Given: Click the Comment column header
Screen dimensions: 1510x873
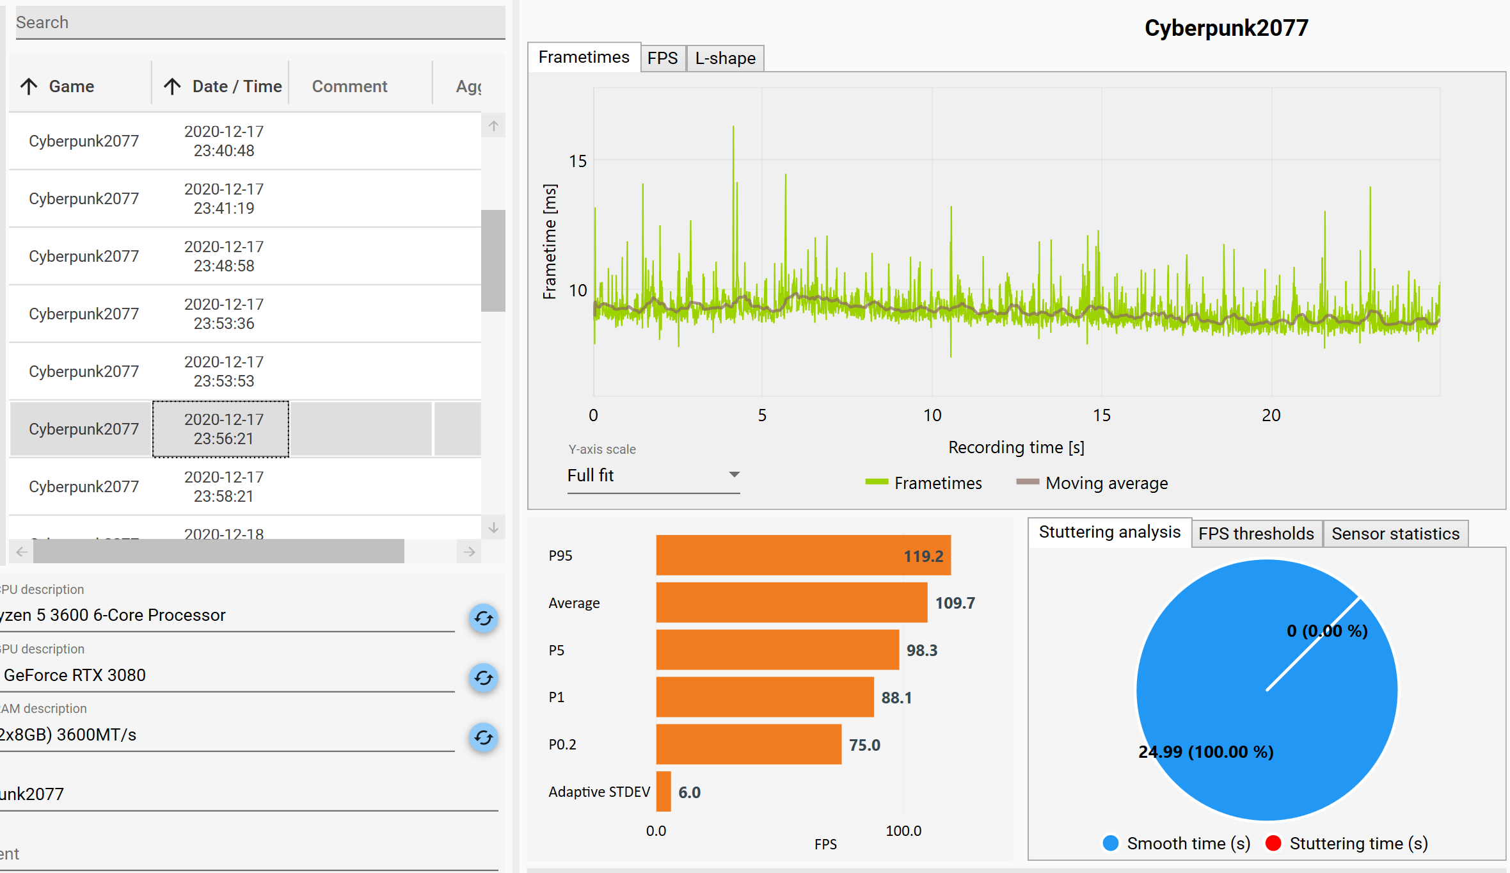Looking at the screenshot, I should pos(349,86).
